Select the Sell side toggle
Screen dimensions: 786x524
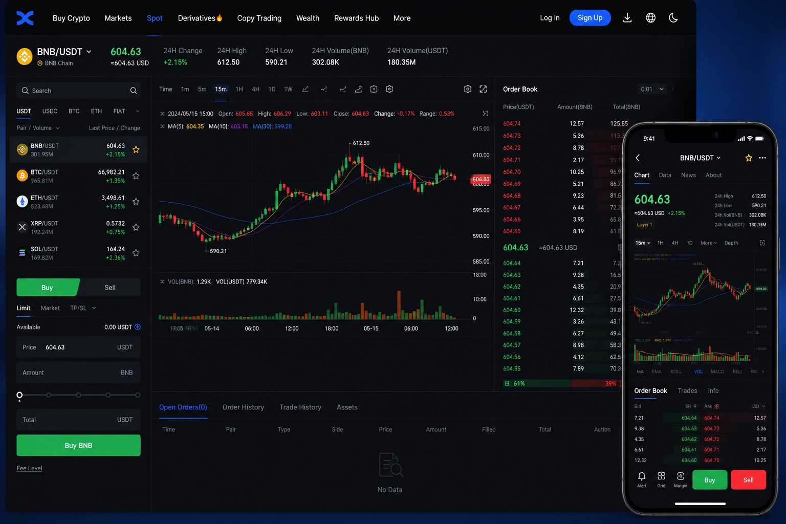click(110, 288)
